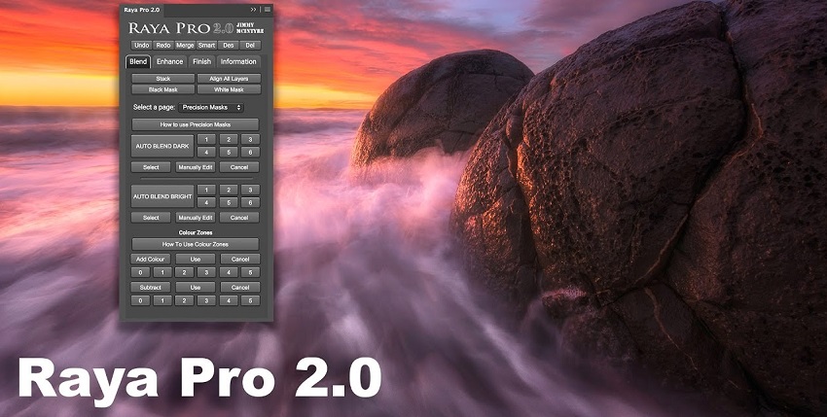Viewport: 827px width, 417px height.
Task: Choose mask 3 beside Auto Blend Bright
Action: [x=250, y=190]
